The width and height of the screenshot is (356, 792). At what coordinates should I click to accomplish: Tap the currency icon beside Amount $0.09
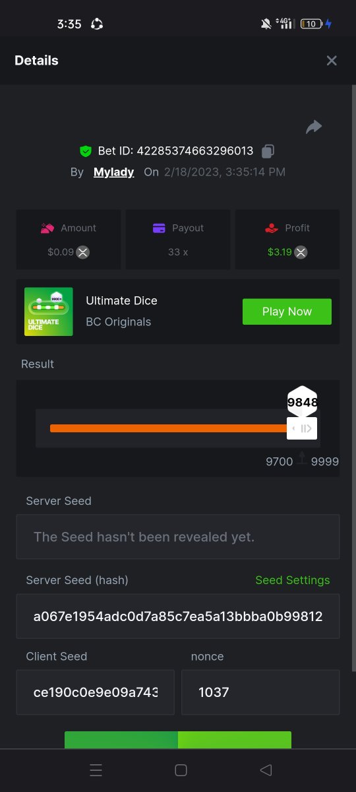[x=82, y=252]
